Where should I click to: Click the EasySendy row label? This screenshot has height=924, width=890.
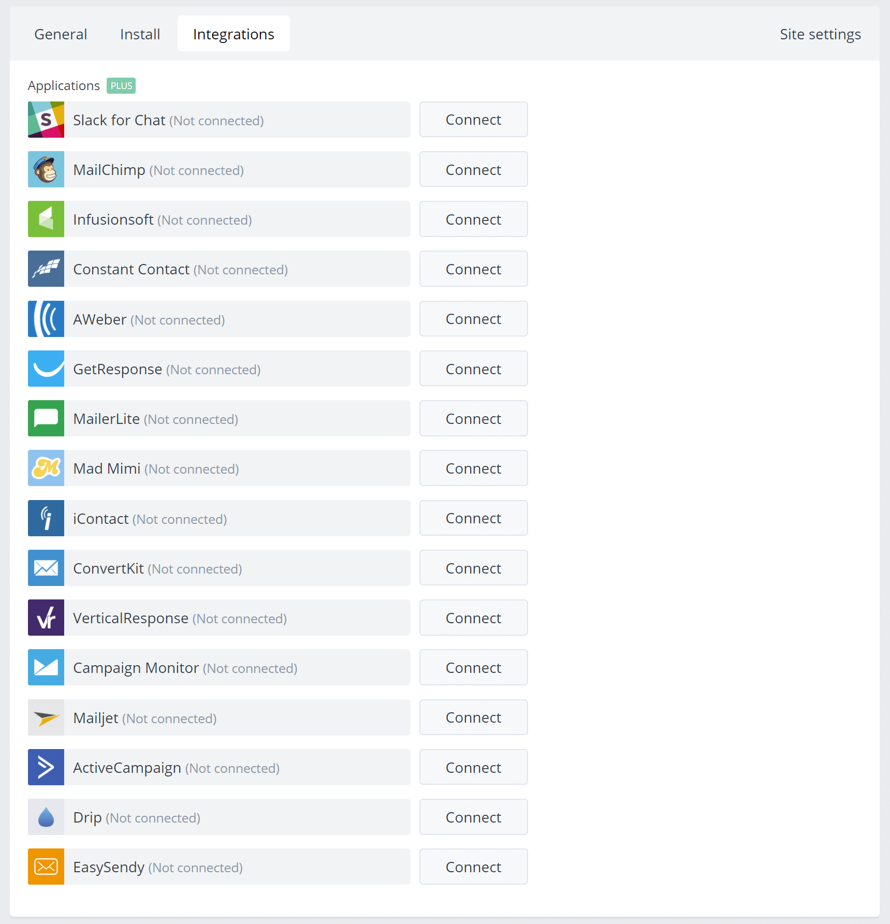click(158, 867)
